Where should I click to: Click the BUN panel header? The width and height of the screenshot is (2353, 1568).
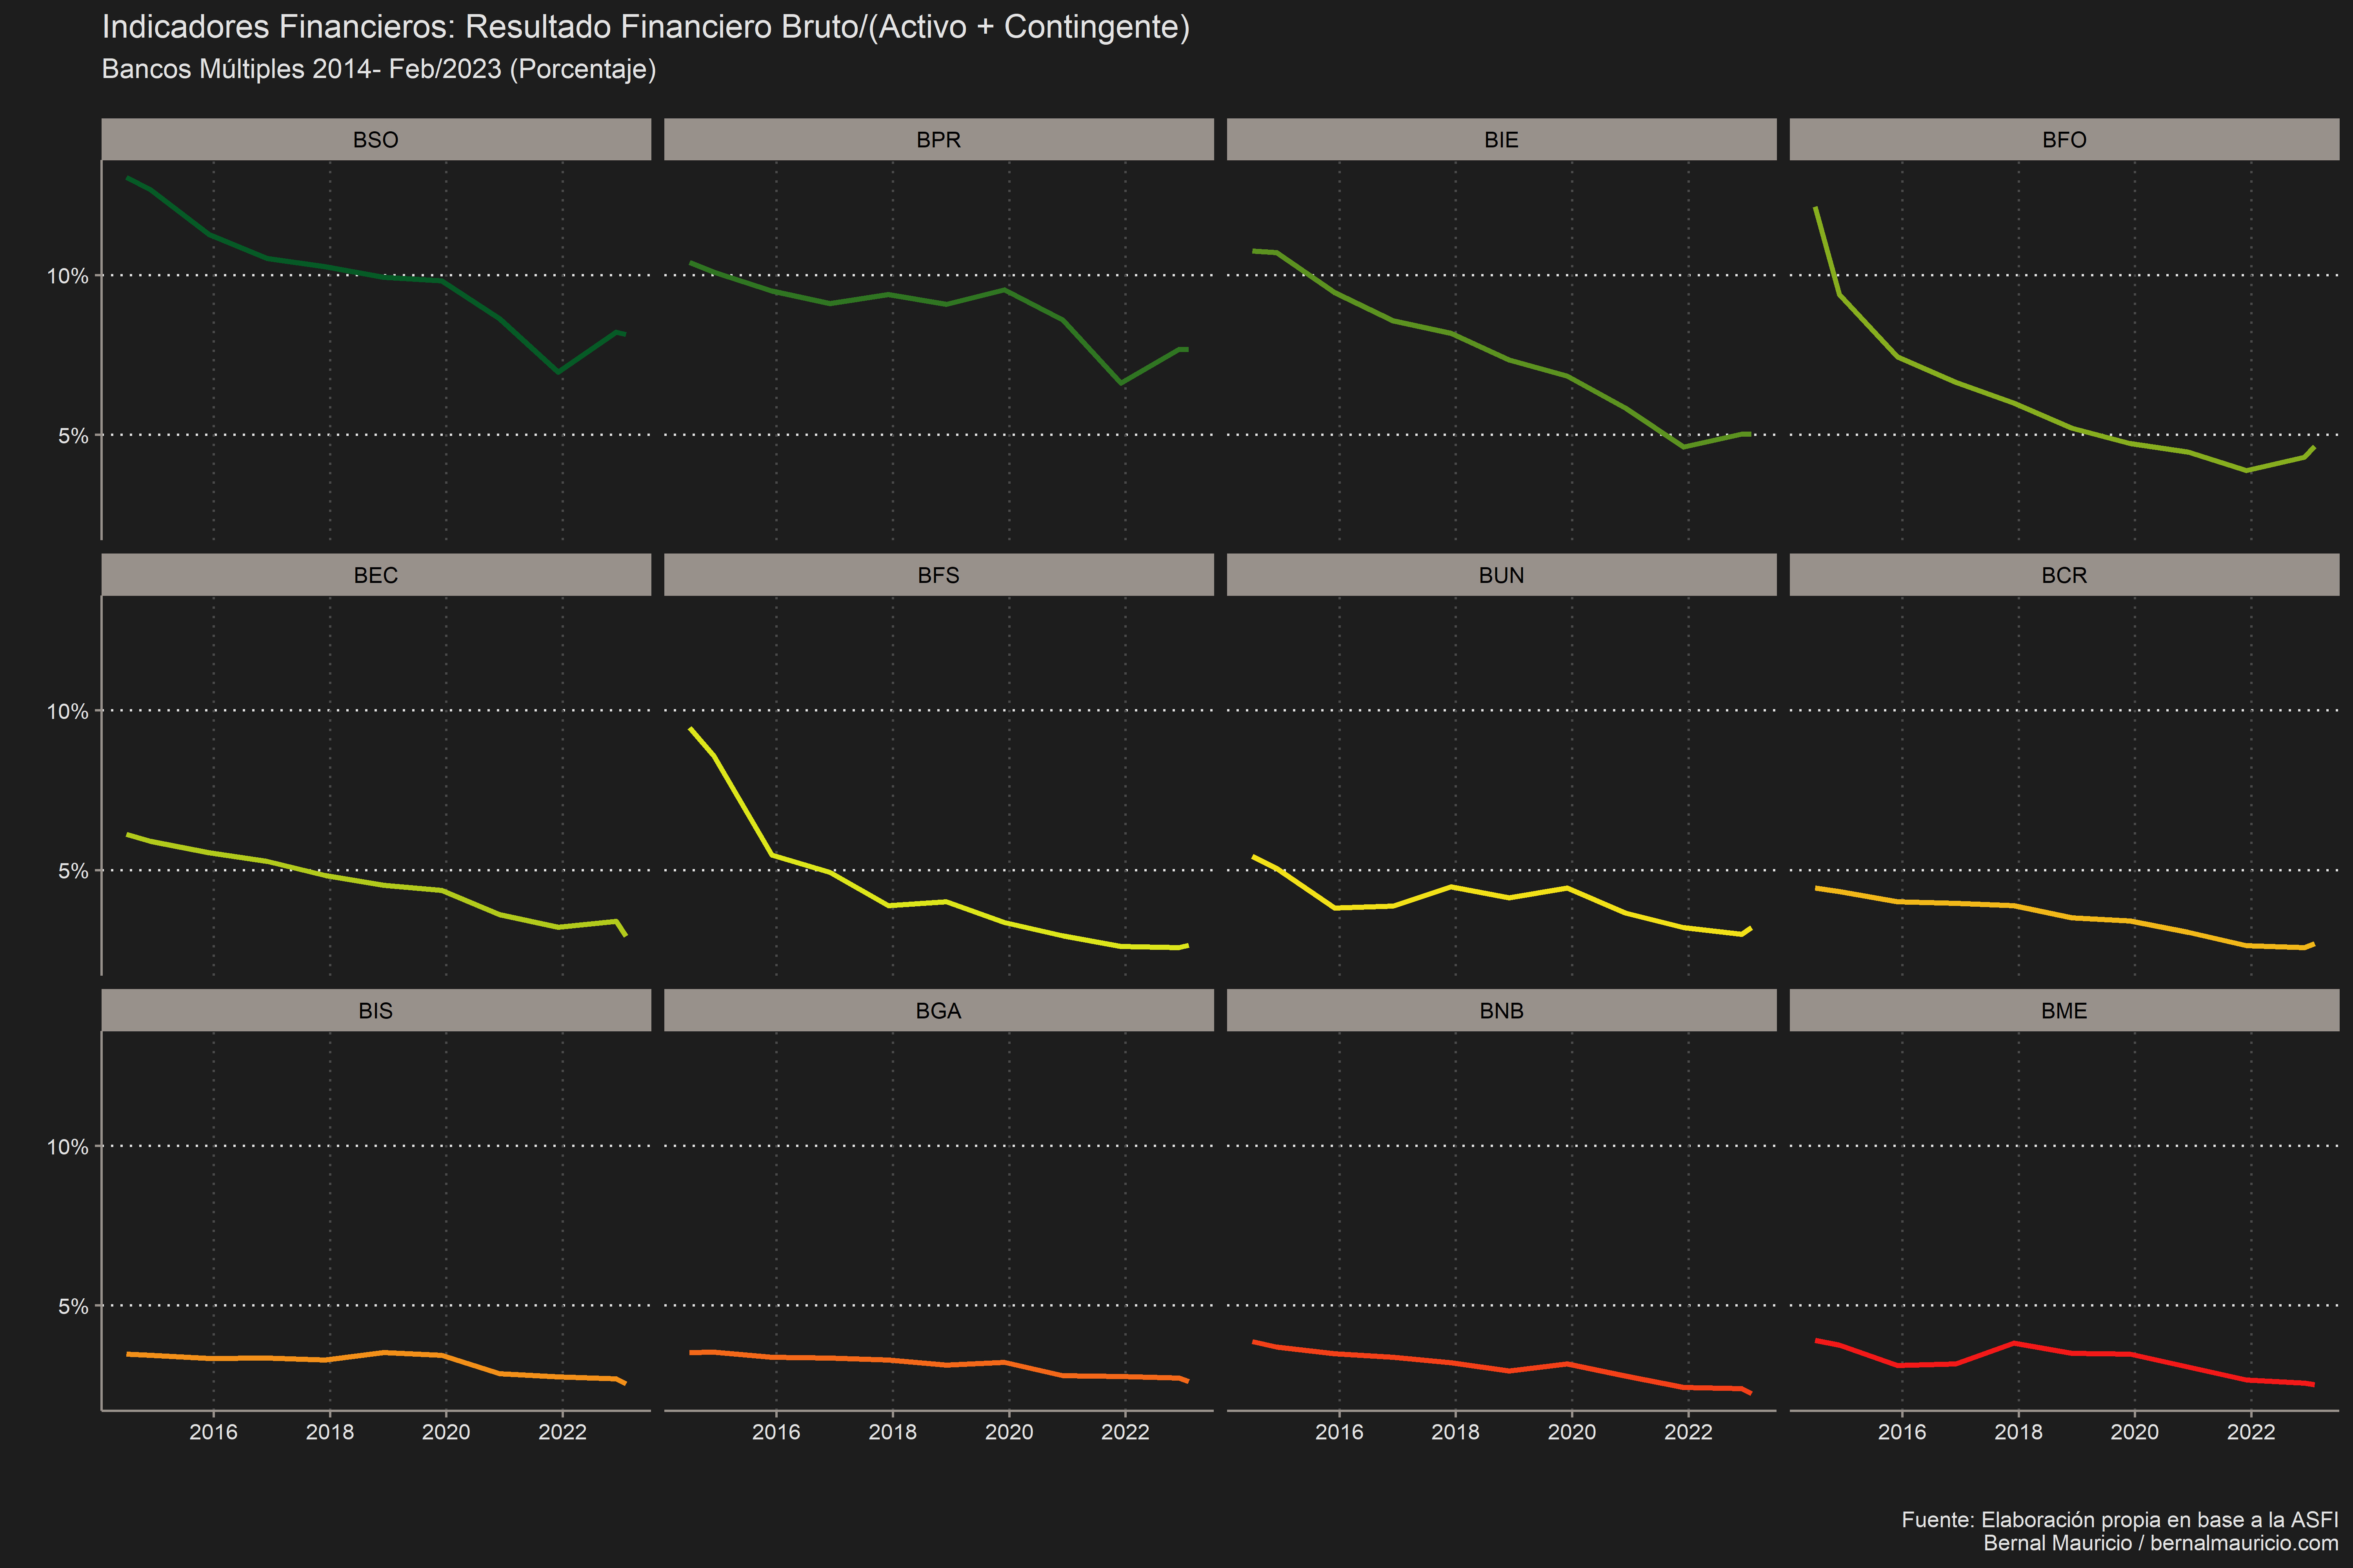(1502, 575)
